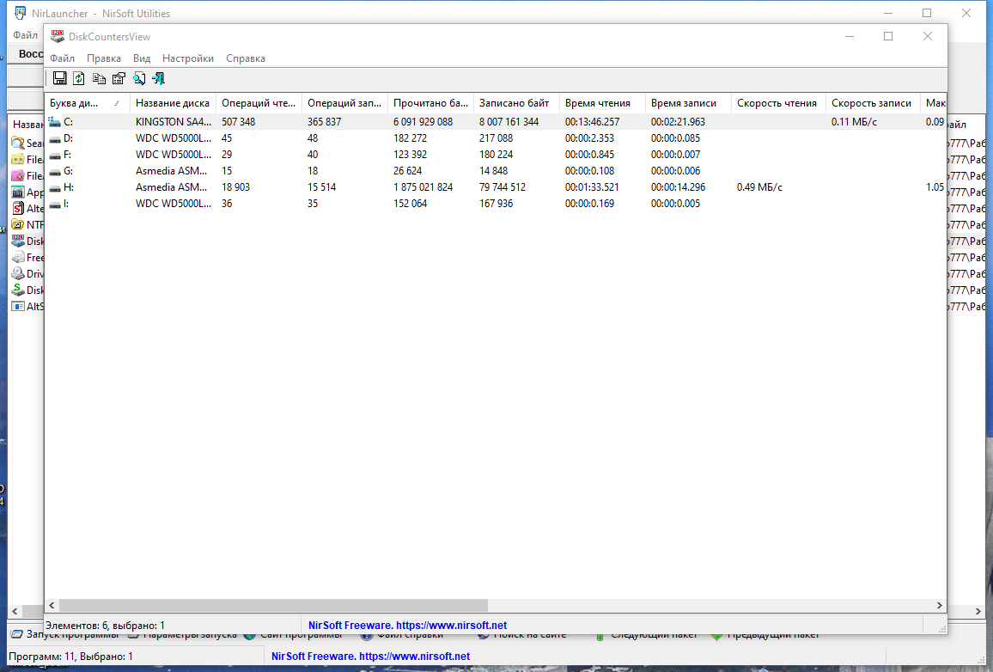Viewport: 993px width, 672px height.
Task: Open the Справка menu
Action: [245, 58]
